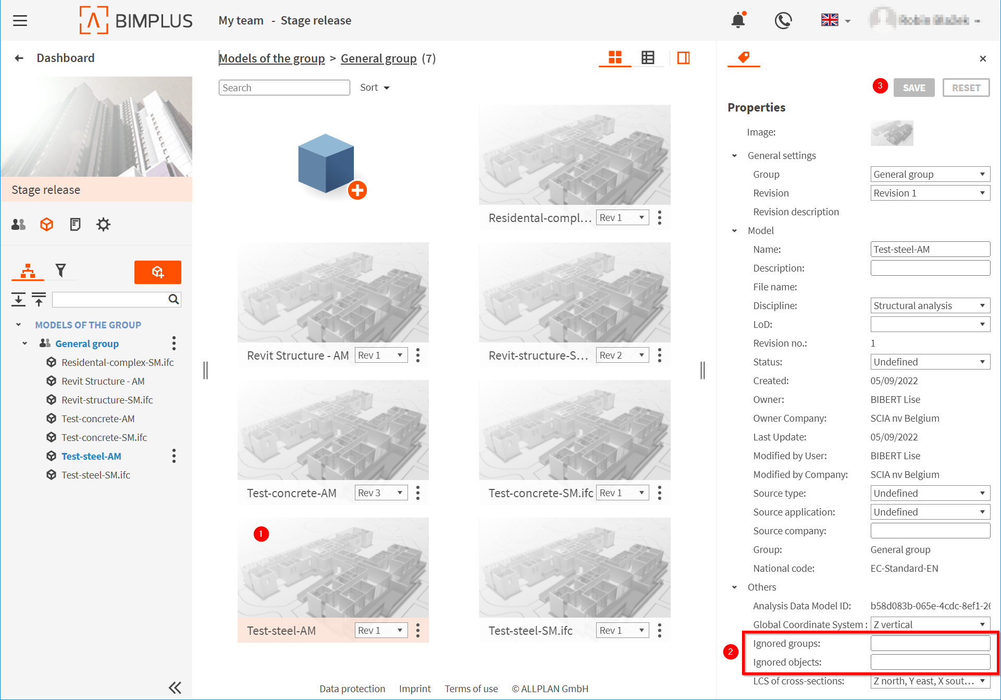
Task: Open the hamburger main menu
Action: click(20, 21)
